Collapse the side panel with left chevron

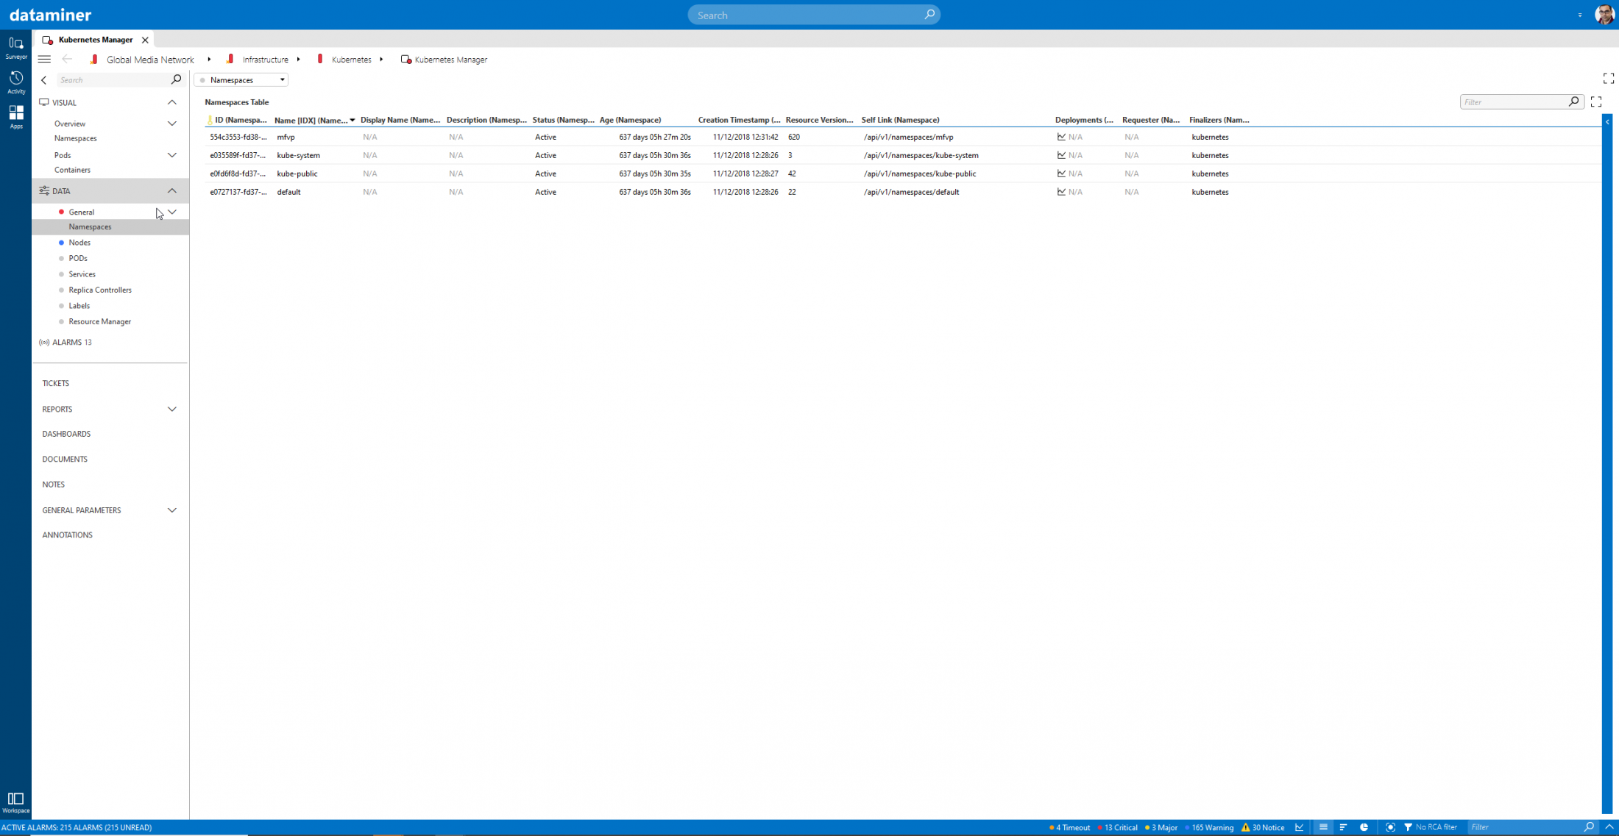point(44,80)
